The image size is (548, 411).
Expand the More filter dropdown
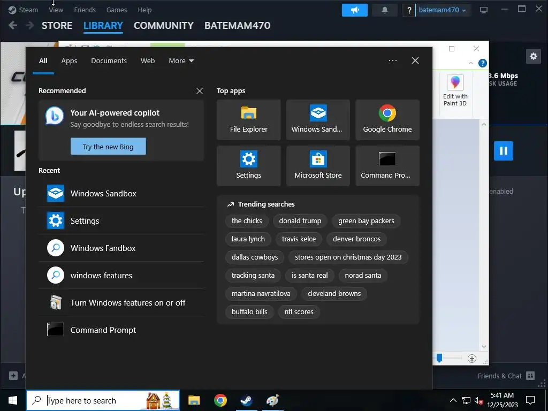pos(181,61)
